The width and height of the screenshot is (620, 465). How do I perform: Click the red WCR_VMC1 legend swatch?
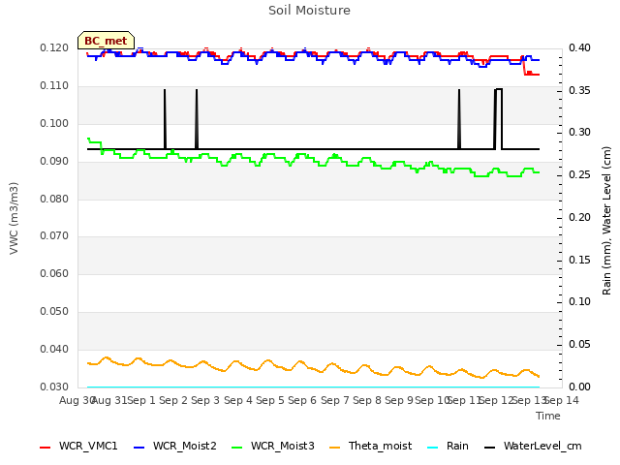46,448
